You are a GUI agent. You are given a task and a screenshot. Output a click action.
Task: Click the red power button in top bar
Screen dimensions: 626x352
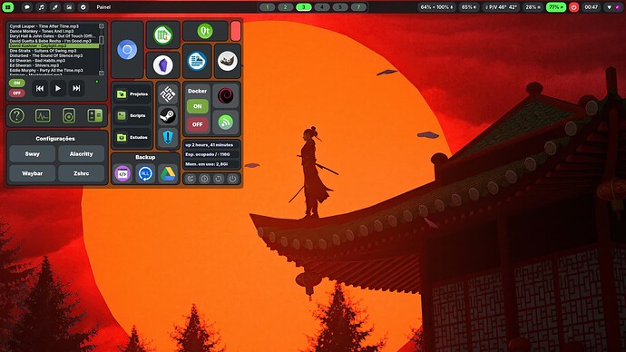[573, 7]
